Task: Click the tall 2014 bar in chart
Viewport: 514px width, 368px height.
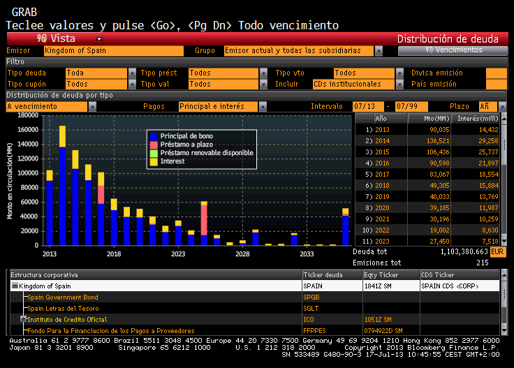Action: coord(62,186)
